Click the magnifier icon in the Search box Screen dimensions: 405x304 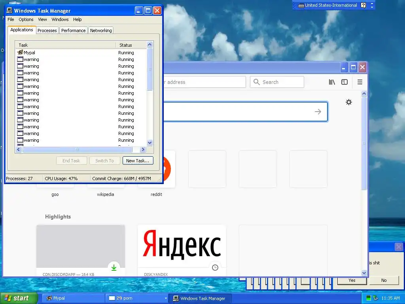coord(256,82)
